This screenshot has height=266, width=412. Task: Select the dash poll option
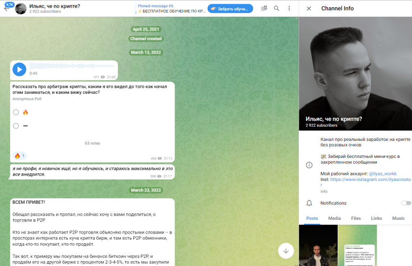coord(16,126)
